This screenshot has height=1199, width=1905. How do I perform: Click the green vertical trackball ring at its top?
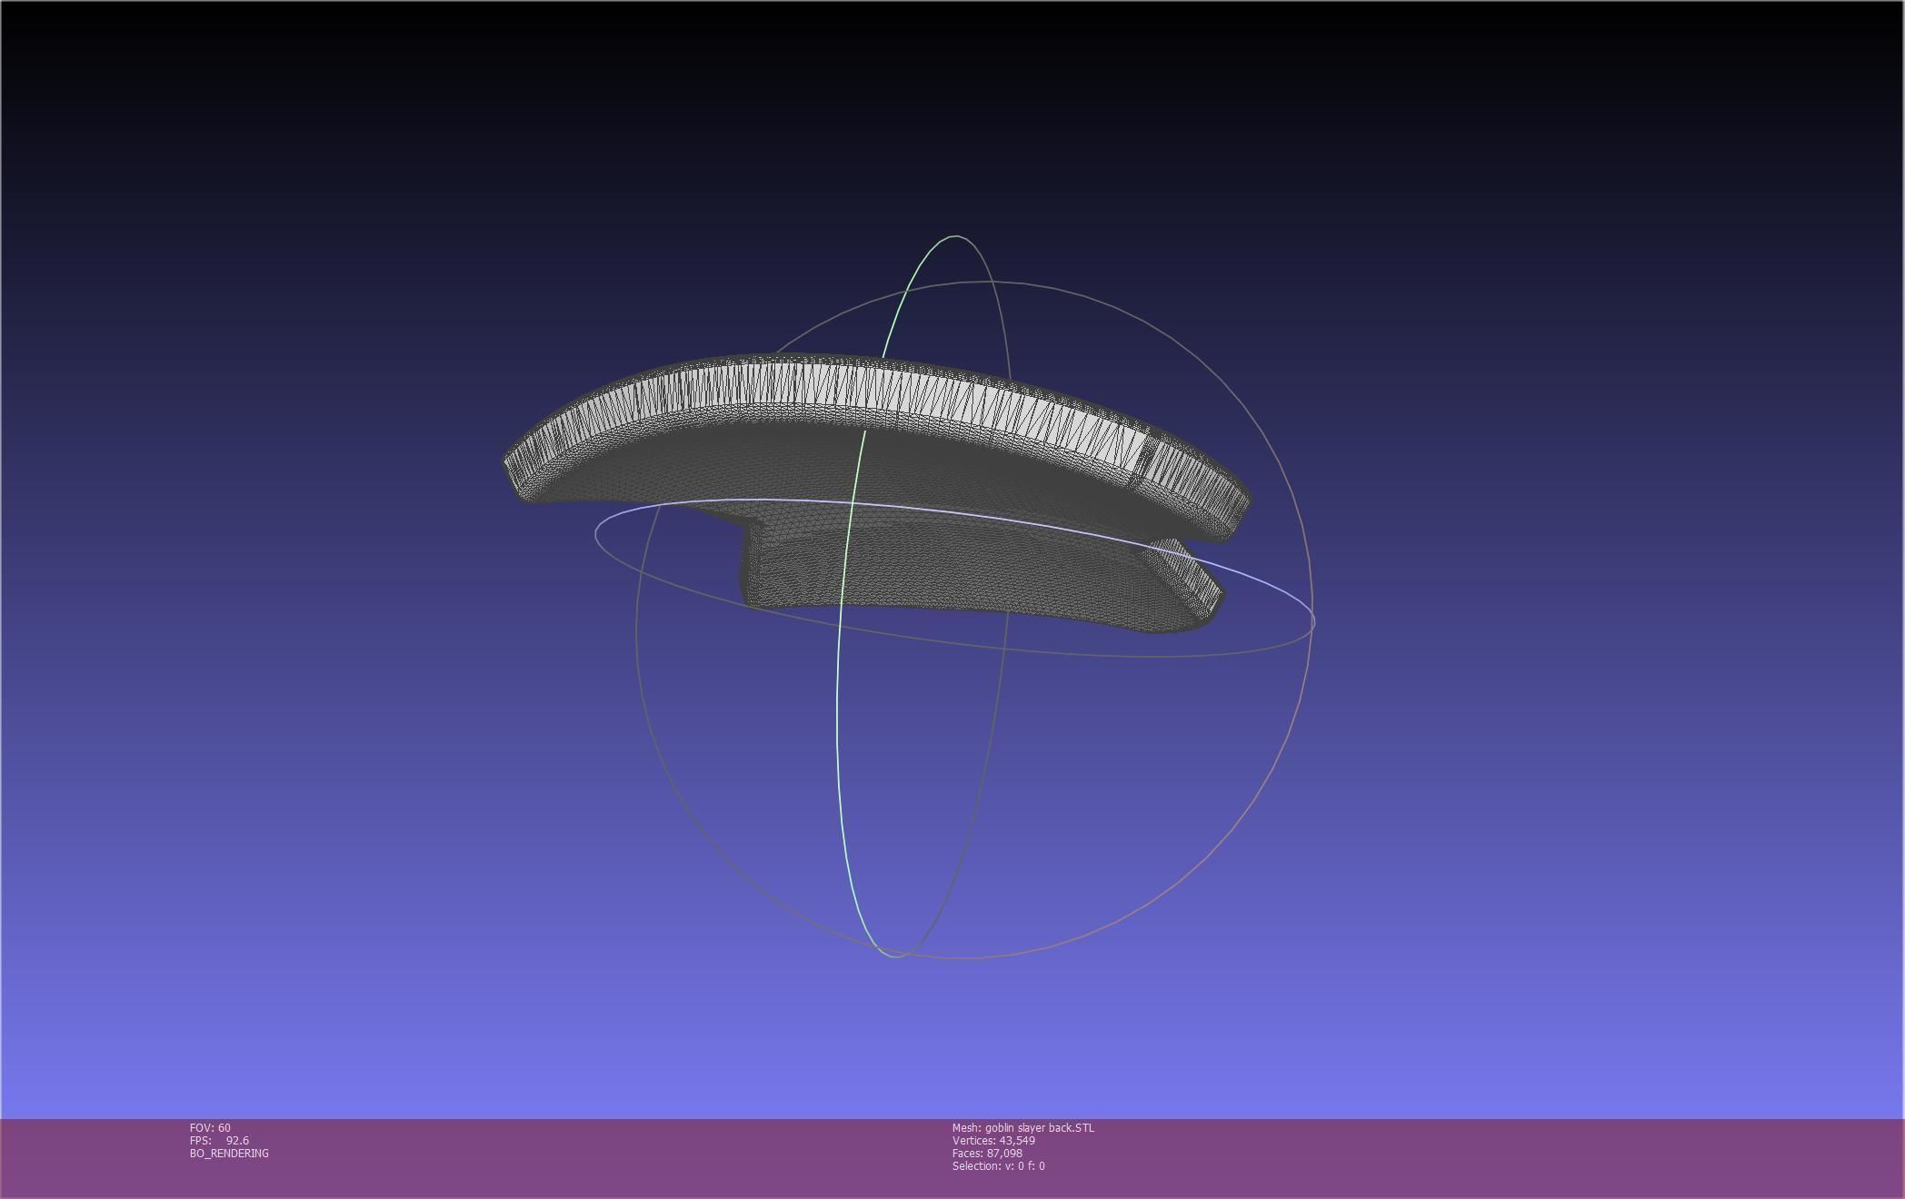[x=954, y=236]
